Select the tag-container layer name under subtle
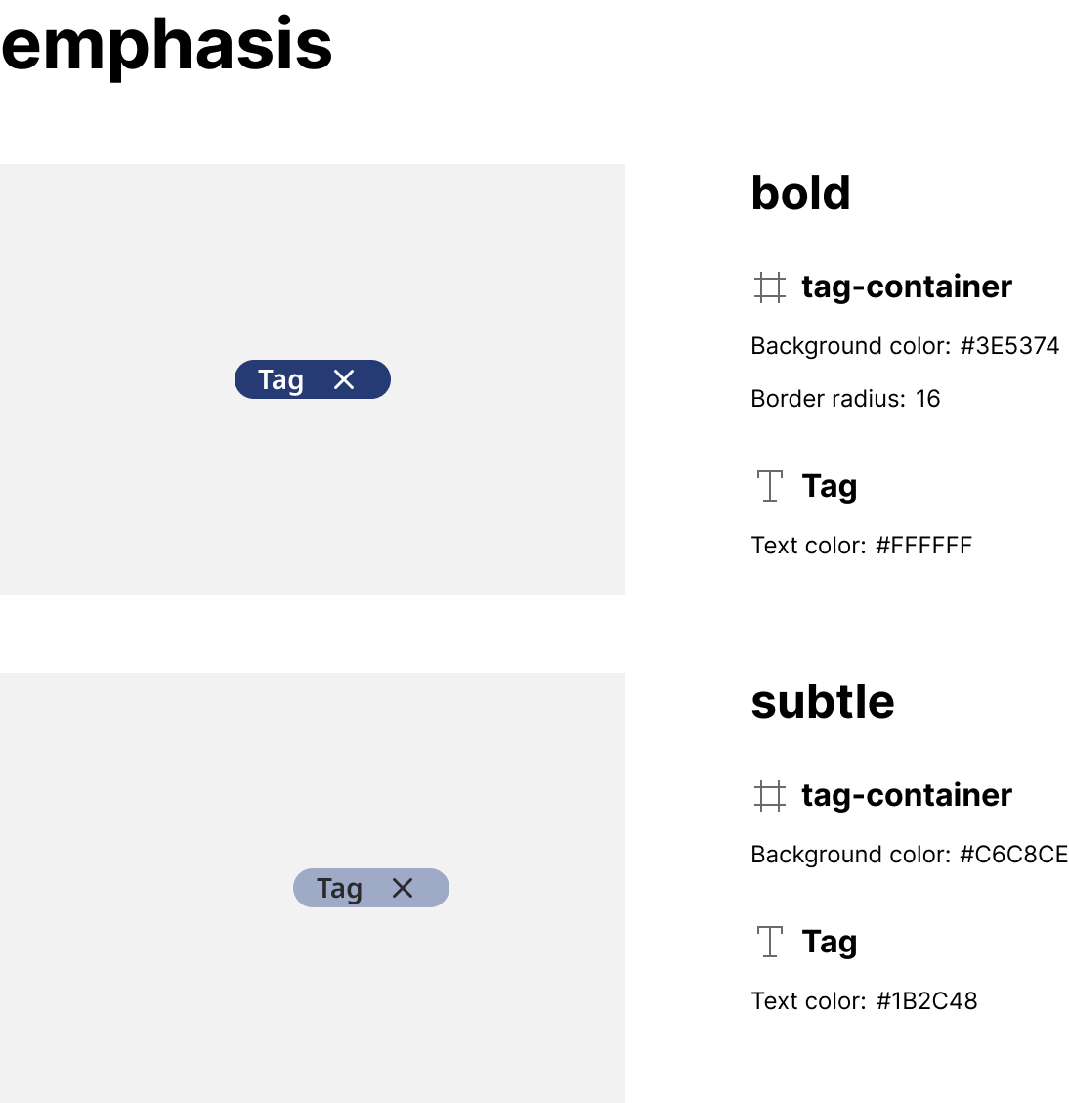The width and height of the screenshot is (1069, 1103). [906, 795]
